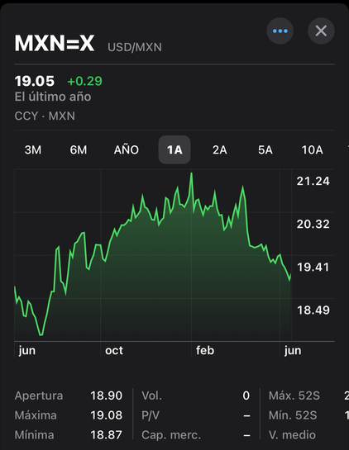The width and height of the screenshot is (349, 450).
Task: Tap the chart's lowest trough
Action: click(41, 334)
